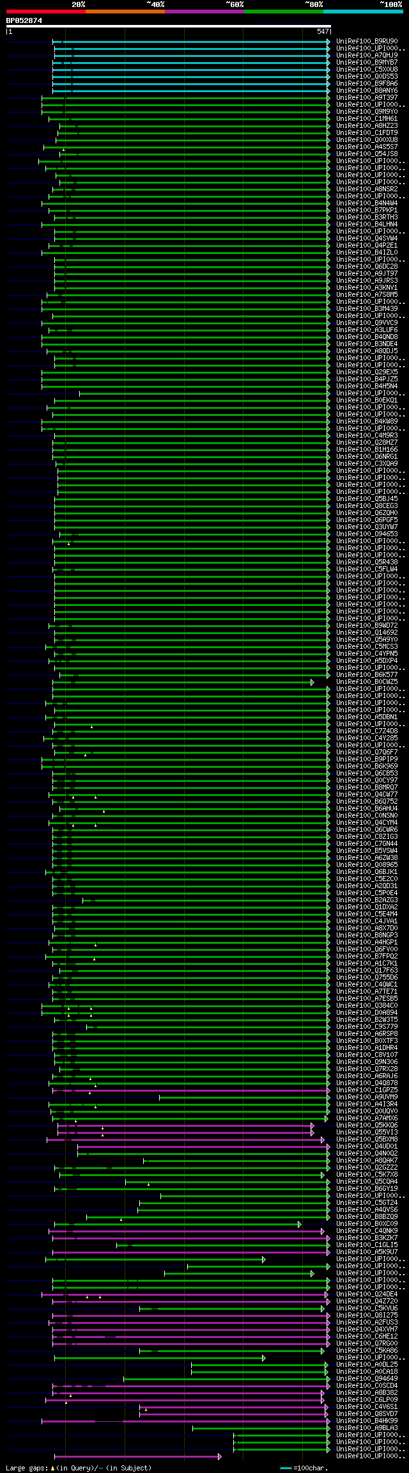Choose hit UniRef100_C5X0U8
This screenshot has height=1473, width=409.
point(367,70)
